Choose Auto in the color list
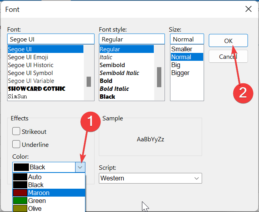 [49, 177]
